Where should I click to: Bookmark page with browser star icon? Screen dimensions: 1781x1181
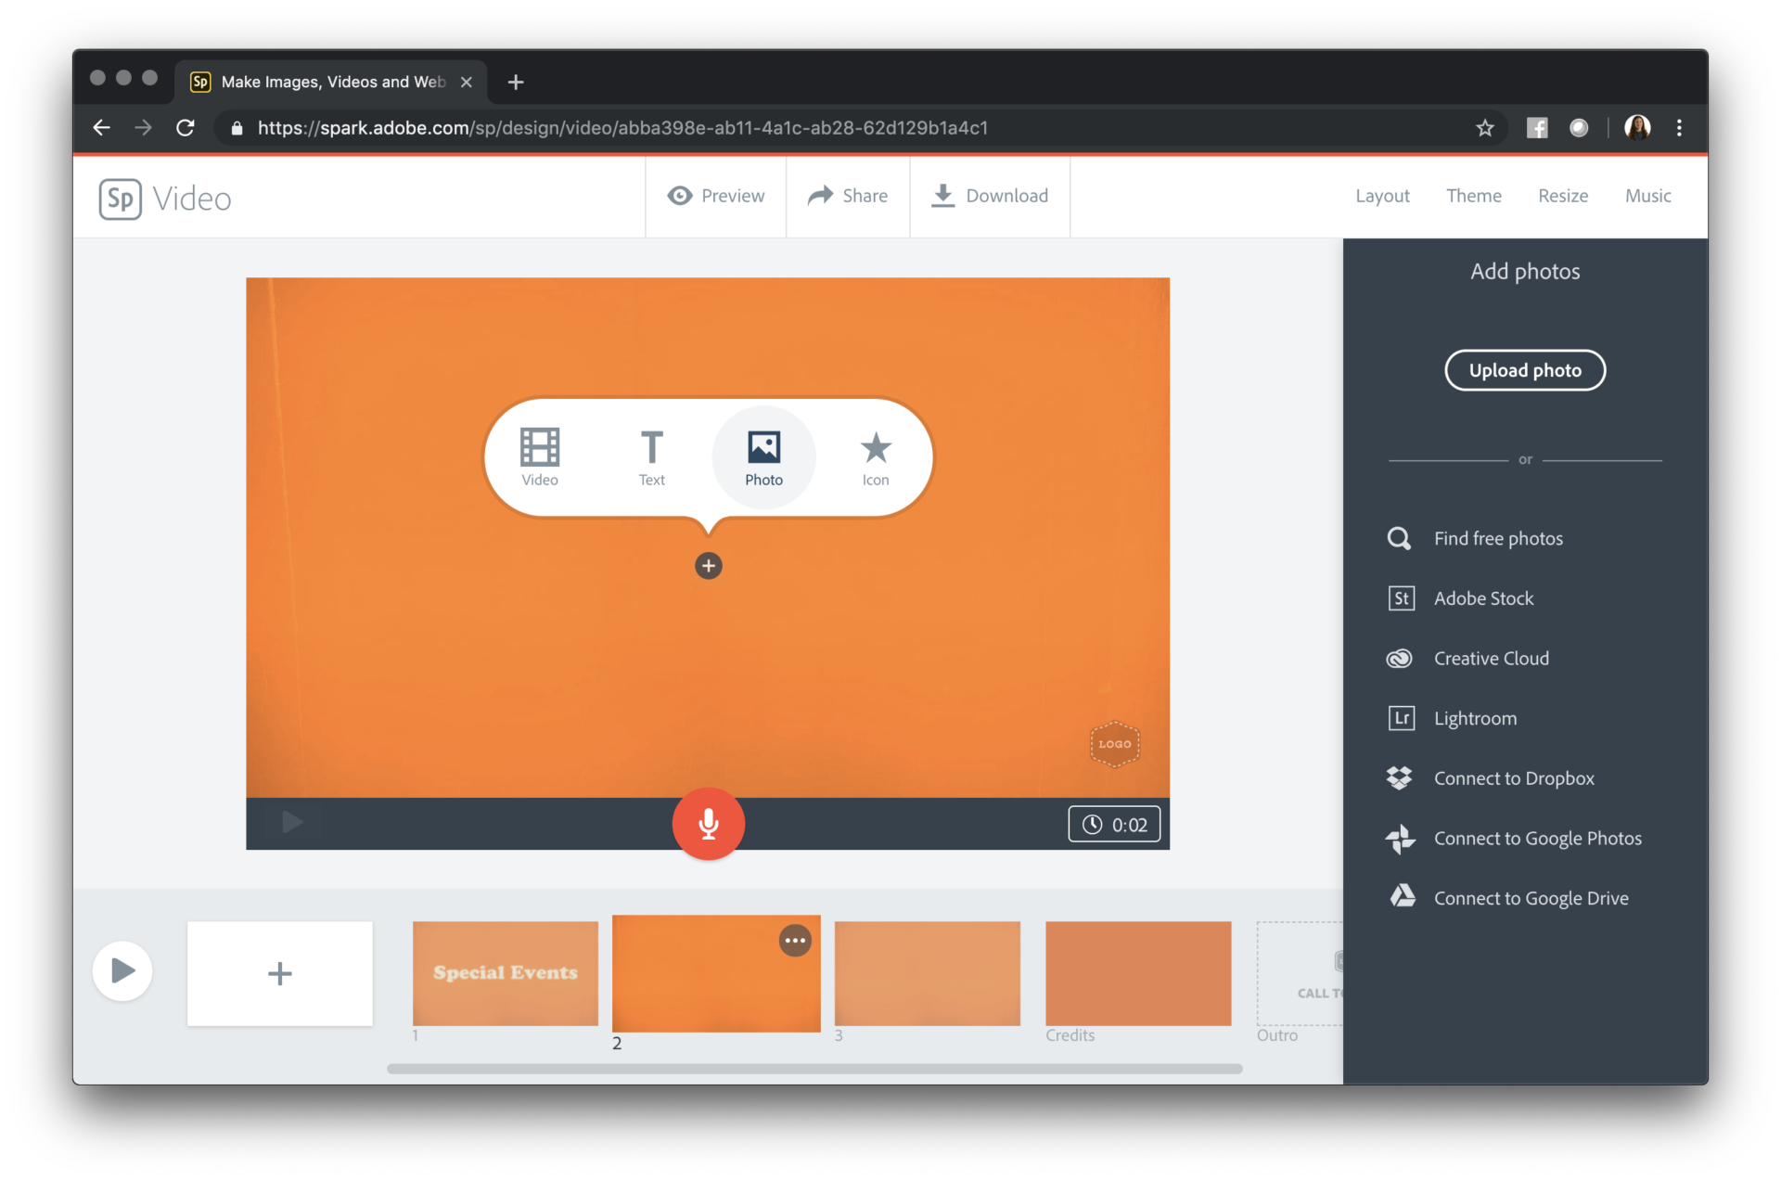(x=1485, y=128)
